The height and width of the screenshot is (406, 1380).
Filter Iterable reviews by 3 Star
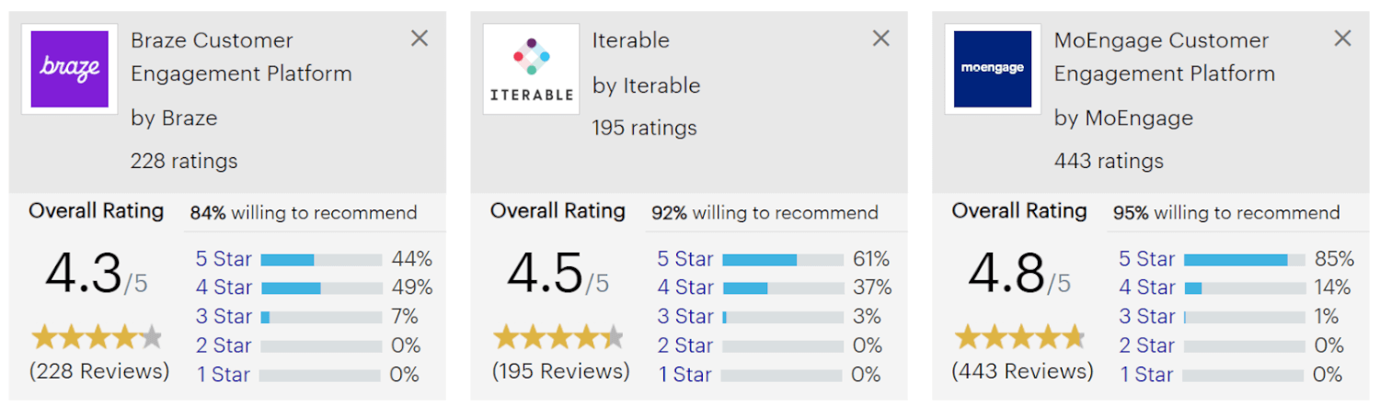pyautogui.click(x=685, y=317)
